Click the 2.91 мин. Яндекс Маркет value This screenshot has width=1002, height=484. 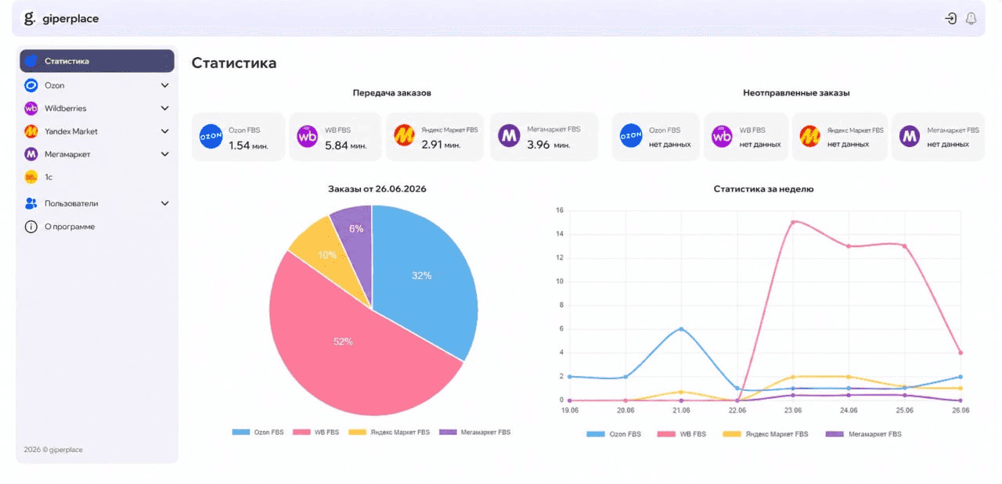click(x=442, y=145)
